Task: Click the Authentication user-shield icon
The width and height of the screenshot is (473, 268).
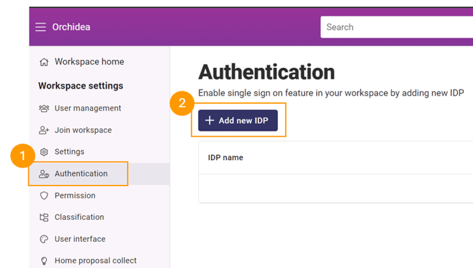Action: tap(44, 174)
